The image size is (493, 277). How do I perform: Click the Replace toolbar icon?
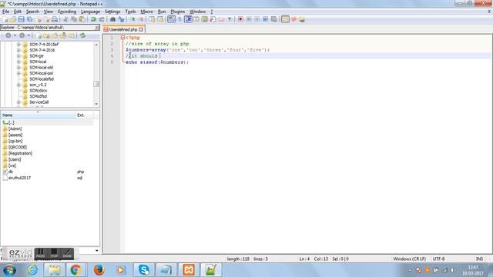tap(121, 19)
